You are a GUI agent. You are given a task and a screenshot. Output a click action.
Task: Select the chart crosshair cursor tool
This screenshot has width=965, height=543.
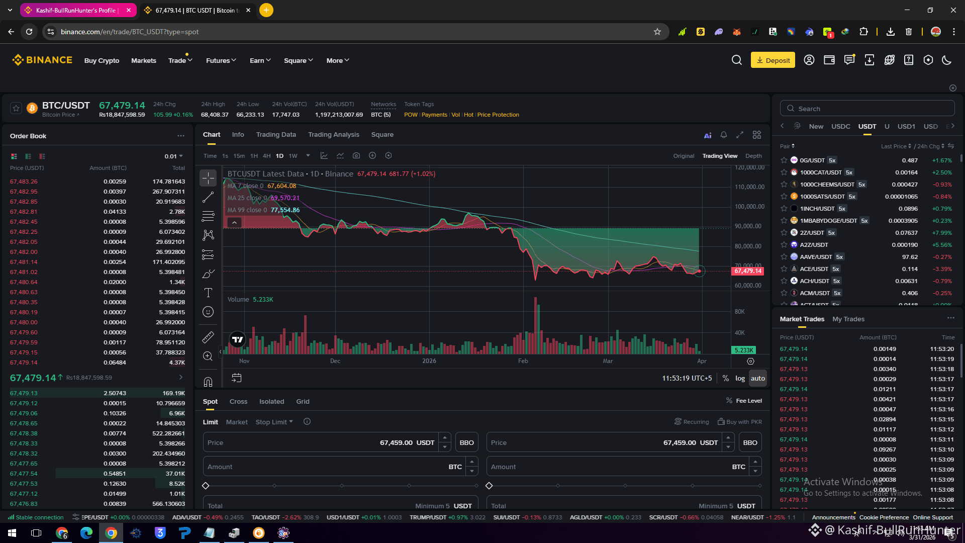208,178
